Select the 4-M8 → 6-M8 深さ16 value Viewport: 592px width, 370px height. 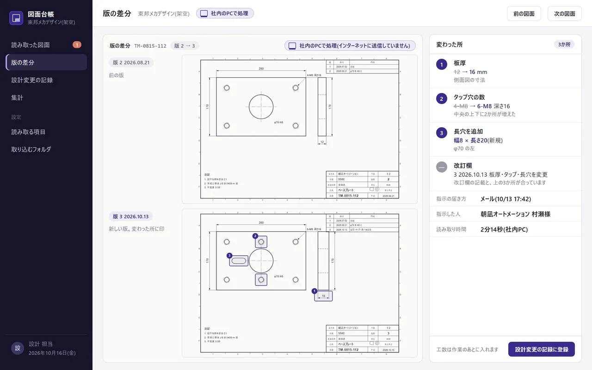pos(482,106)
